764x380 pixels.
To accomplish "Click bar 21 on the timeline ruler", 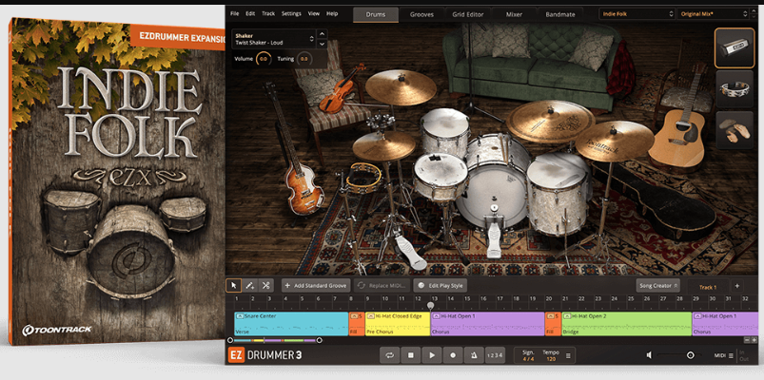I will 565,298.
